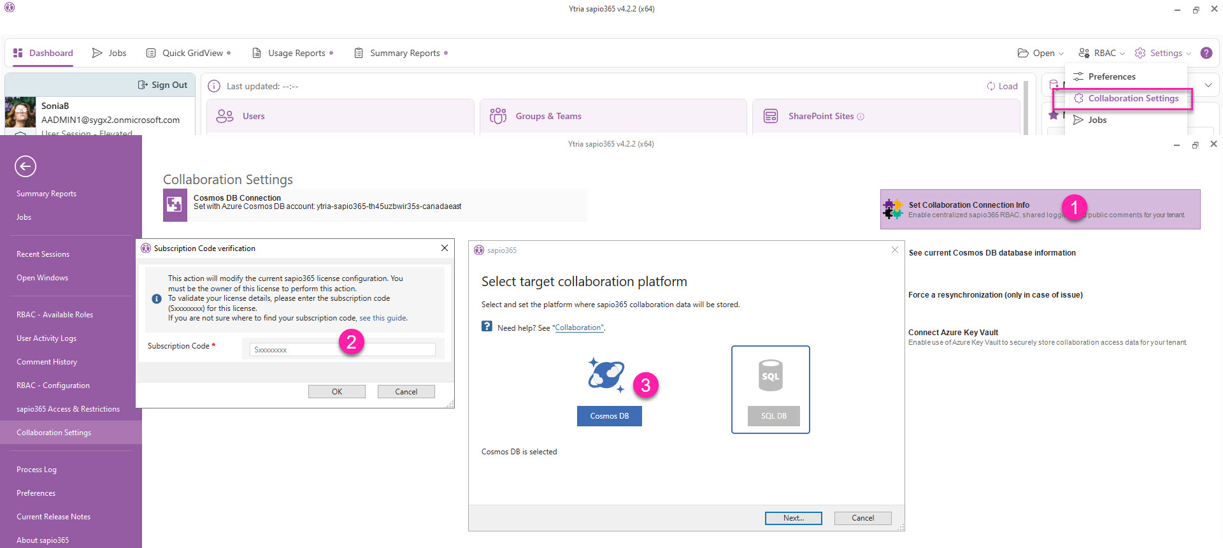The height and width of the screenshot is (548, 1223).
Task: Click the Cosmos DB Connection puzzle icon
Action: (x=175, y=205)
